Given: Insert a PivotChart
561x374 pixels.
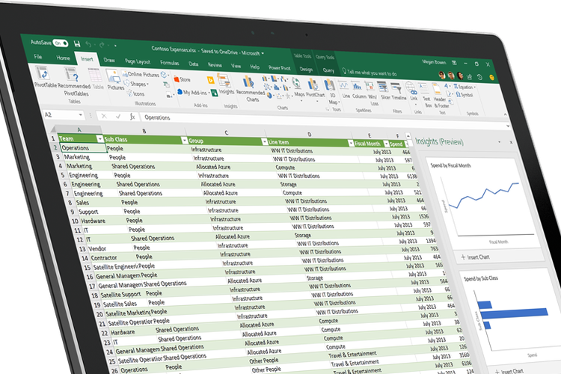Looking at the screenshot, I should coord(315,88).
